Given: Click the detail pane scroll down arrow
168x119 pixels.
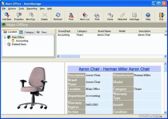Looking at the screenshot, I should tap(165, 112).
